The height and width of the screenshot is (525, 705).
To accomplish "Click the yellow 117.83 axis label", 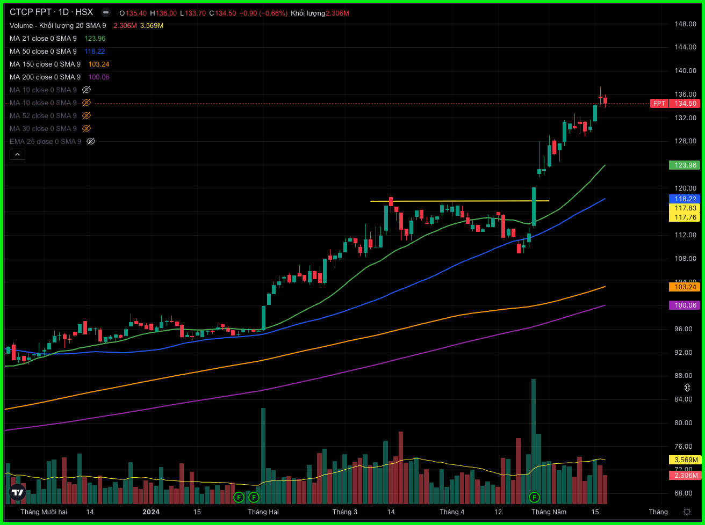I will click(684, 208).
